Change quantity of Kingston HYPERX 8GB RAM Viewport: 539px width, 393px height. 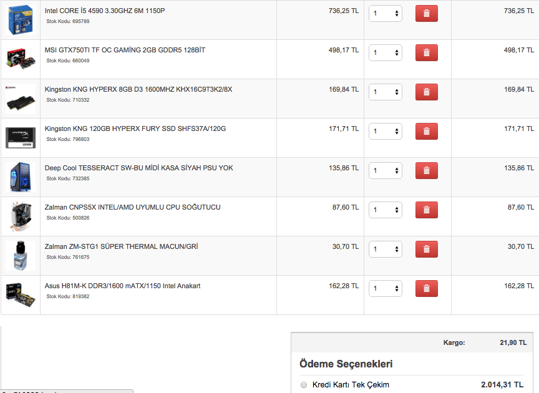pos(386,92)
